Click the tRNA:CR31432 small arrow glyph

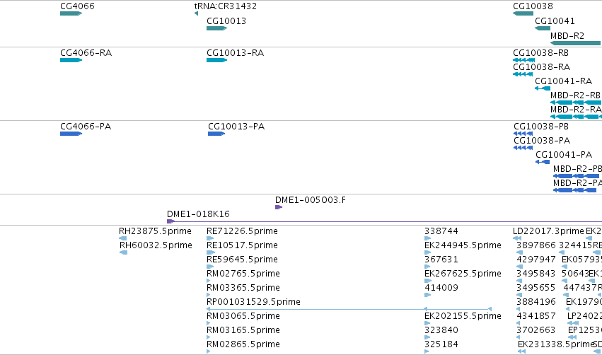[x=196, y=13]
